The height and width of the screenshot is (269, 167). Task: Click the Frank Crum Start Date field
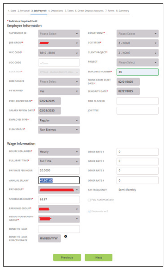click(128, 82)
